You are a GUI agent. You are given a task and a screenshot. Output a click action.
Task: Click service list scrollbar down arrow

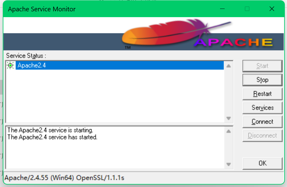point(228,118)
